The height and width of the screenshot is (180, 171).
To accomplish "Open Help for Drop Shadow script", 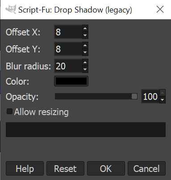I will point(25,168).
